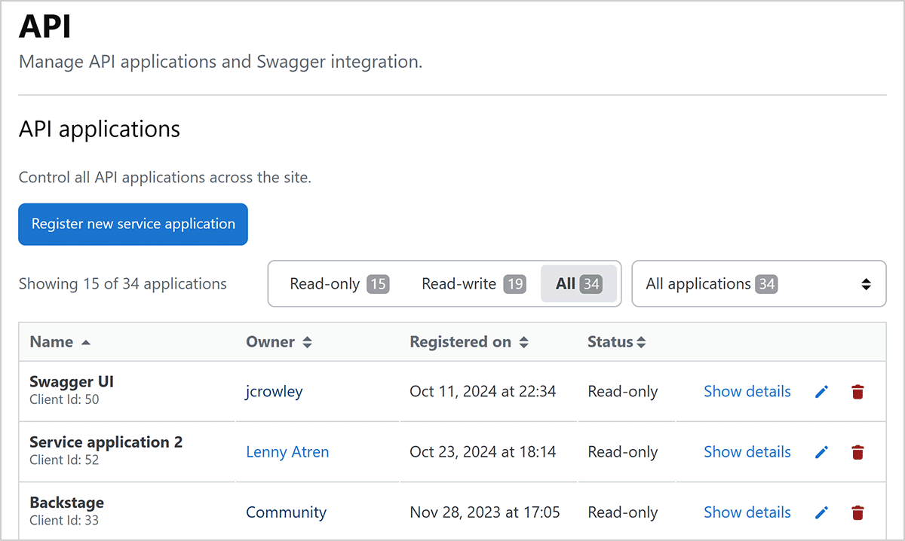Click pencil icon for Service application 2
This screenshot has width=905, height=541.
click(822, 452)
